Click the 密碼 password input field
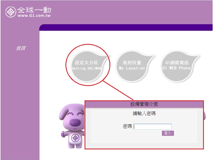215x160 pixels. coord(152,127)
